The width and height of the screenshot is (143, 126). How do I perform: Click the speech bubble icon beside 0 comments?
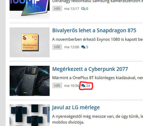click(x=83, y=9)
